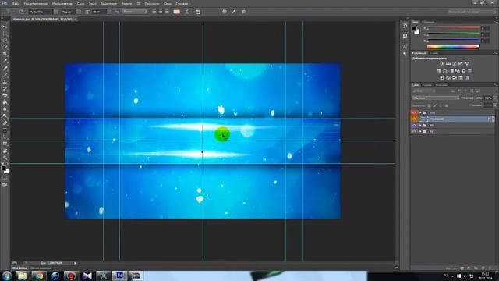Open the Файл menu
This screenshot has height=281, width=499.
[16, 3]
